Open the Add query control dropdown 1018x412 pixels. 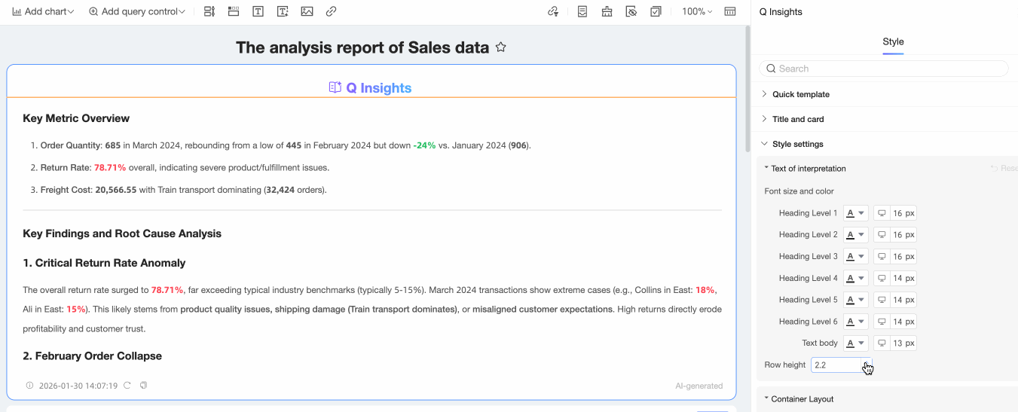pyautogui.click(x=136, y=11)
